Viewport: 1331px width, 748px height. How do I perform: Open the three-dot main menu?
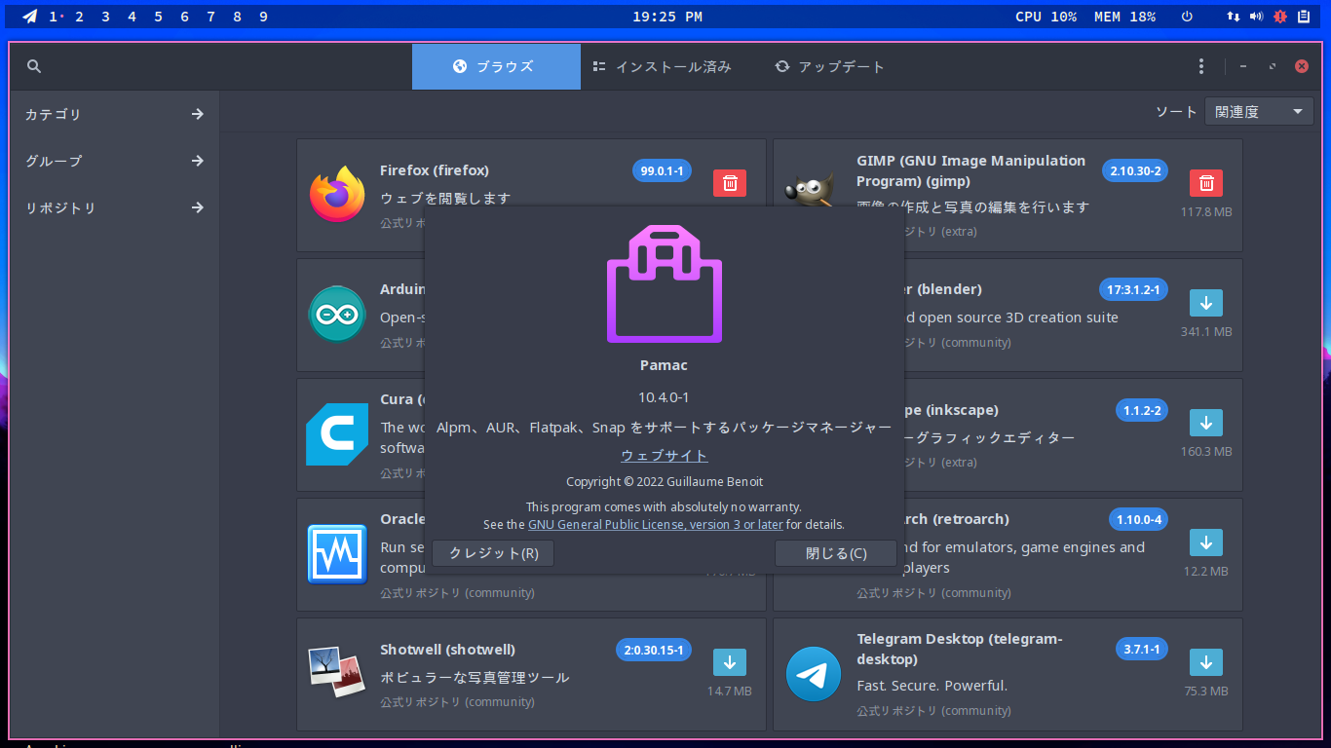coord(1201,66)
